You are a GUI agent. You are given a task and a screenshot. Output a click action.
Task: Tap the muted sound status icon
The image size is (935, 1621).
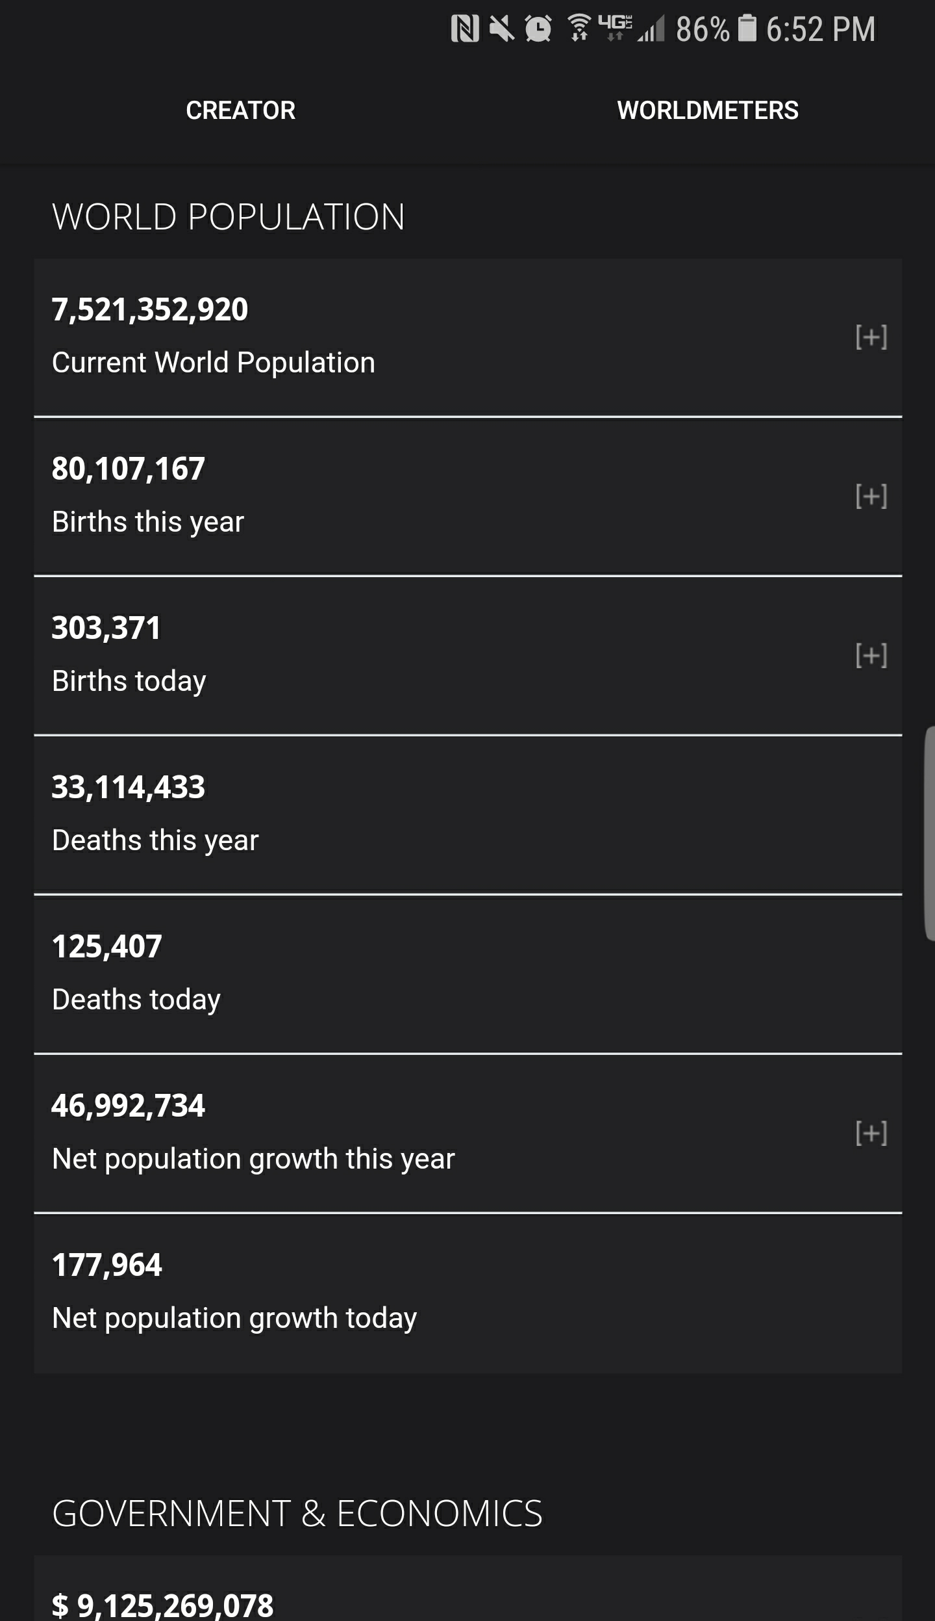tap(501, 29)
